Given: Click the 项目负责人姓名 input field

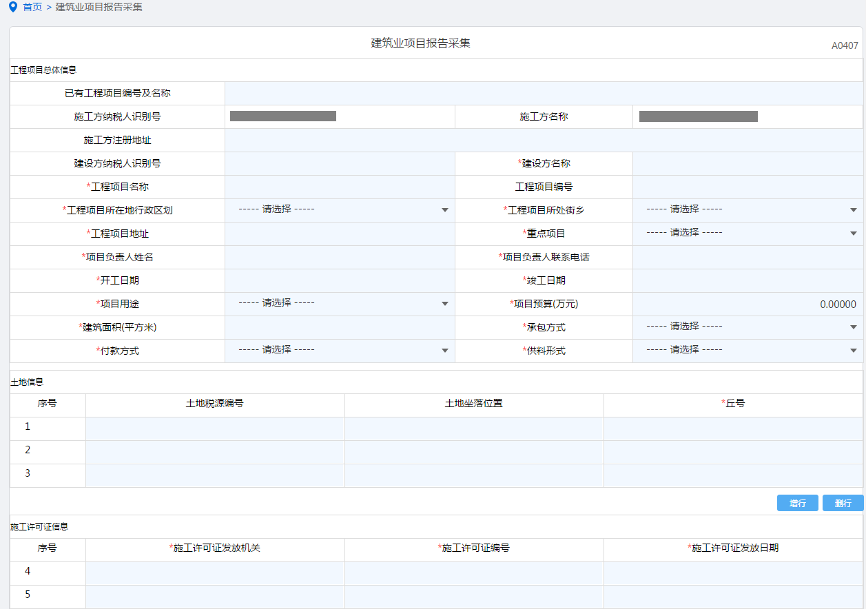Looking at the screenshot, I should coord(340,258).
